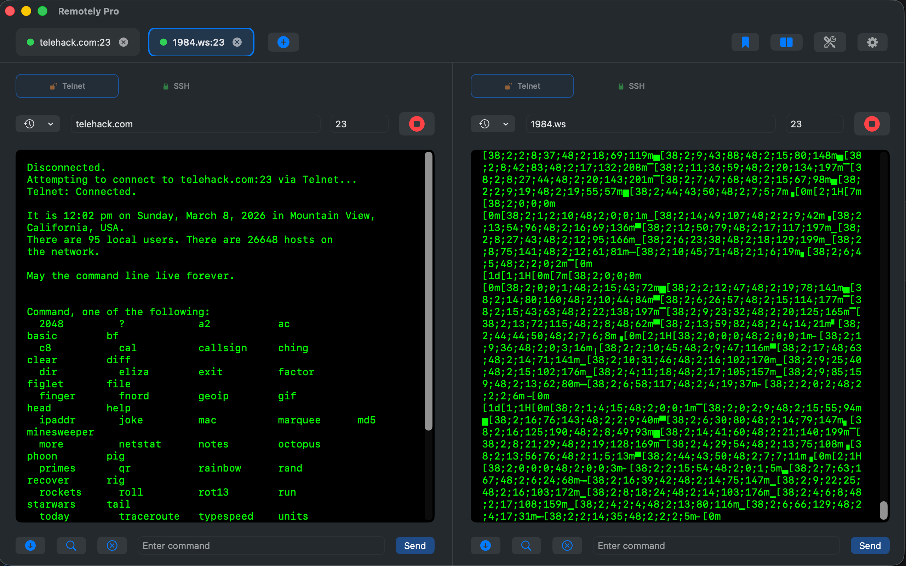
Task: Click the left pane port field 23
Action: point(360,124)
